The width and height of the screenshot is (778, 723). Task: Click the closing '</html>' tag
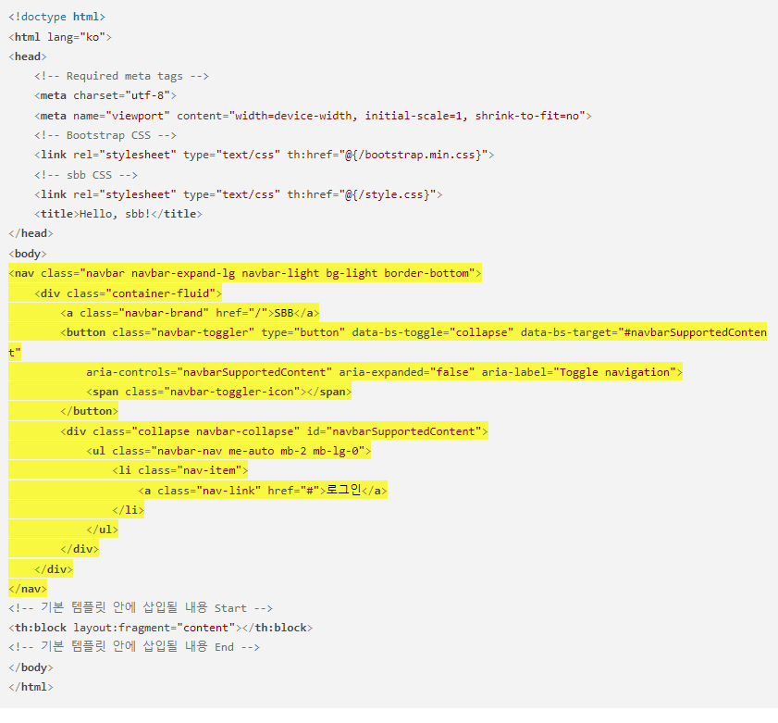(31, 687)
